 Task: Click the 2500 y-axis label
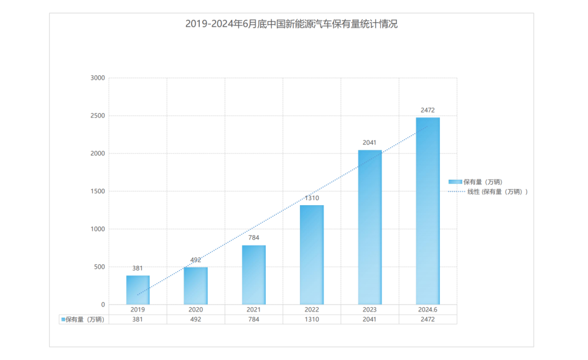[x=98, y=116]
